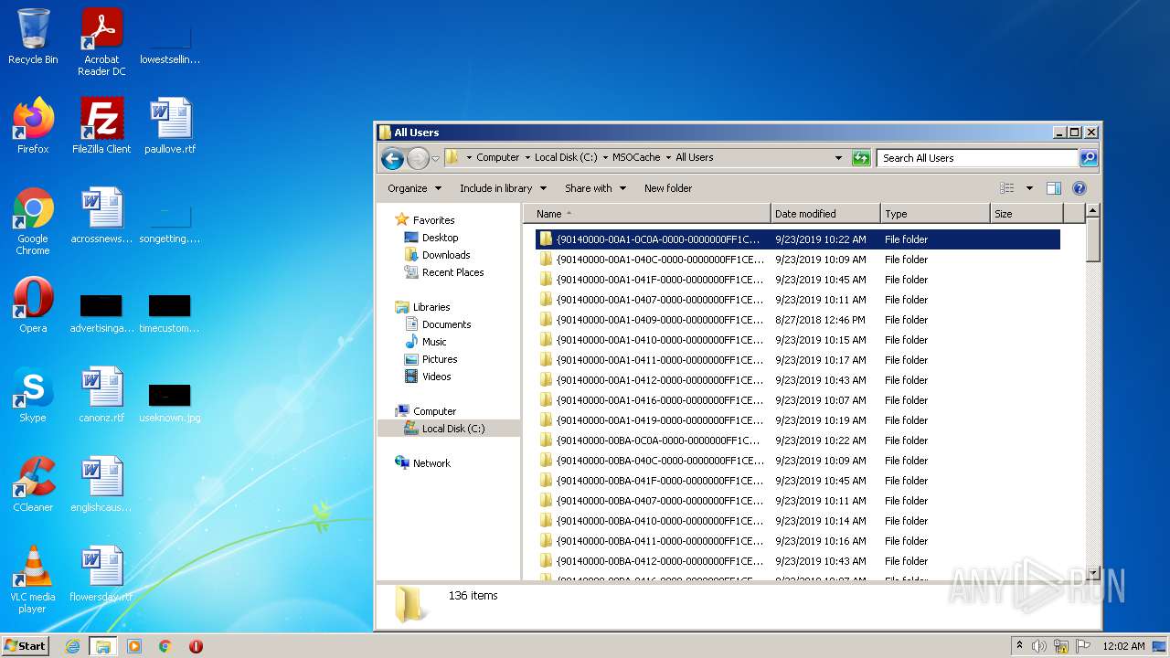Click the search magnifier icon

coord(1088,158)
